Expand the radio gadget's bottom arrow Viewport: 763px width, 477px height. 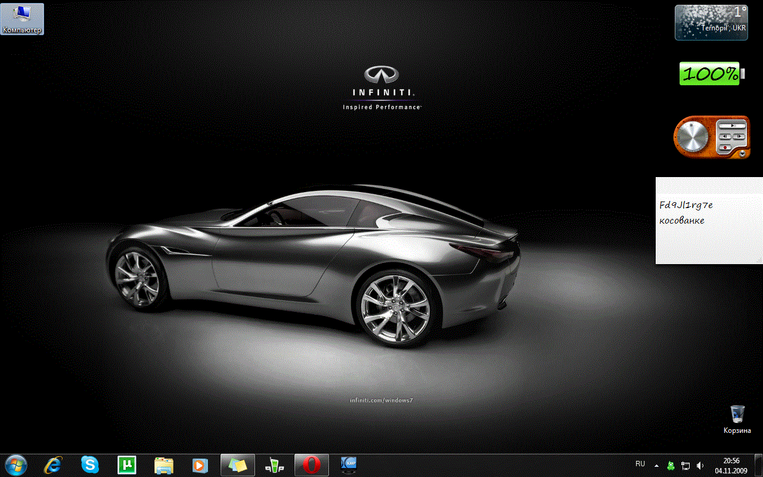[x=742, y=154]
